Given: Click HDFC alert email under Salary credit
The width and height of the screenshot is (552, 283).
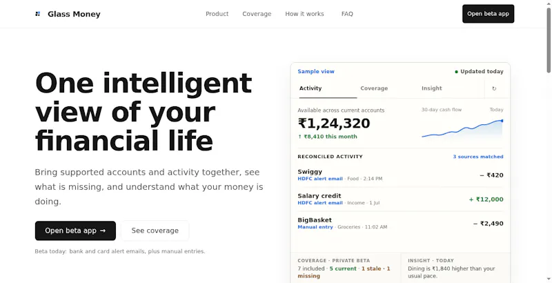Looking at the screenshot, I should (x=320, y=203).
